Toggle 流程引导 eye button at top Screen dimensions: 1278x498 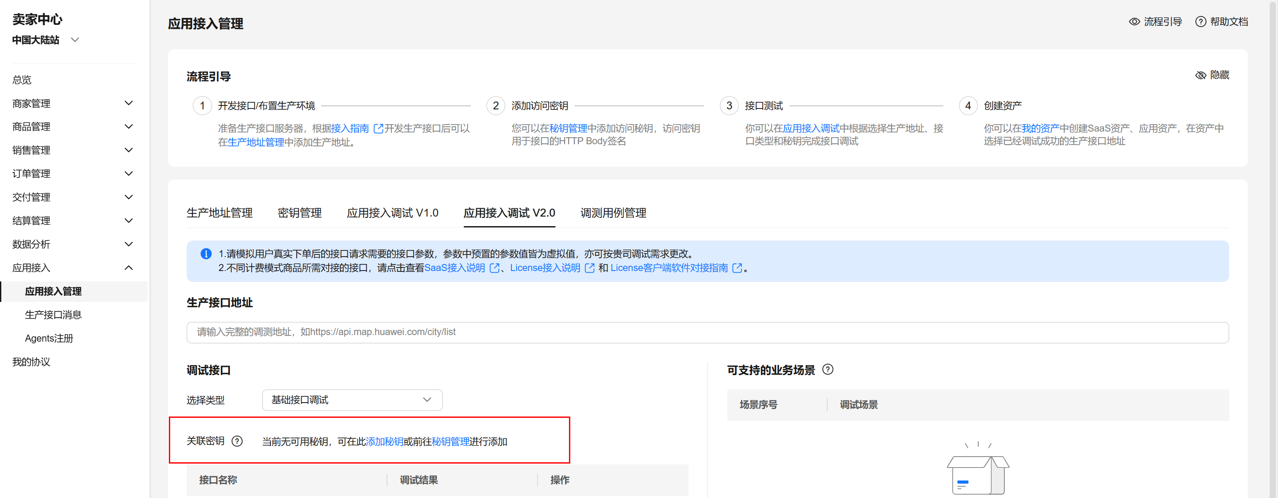pyautogui.click(x=1155, y=22)
